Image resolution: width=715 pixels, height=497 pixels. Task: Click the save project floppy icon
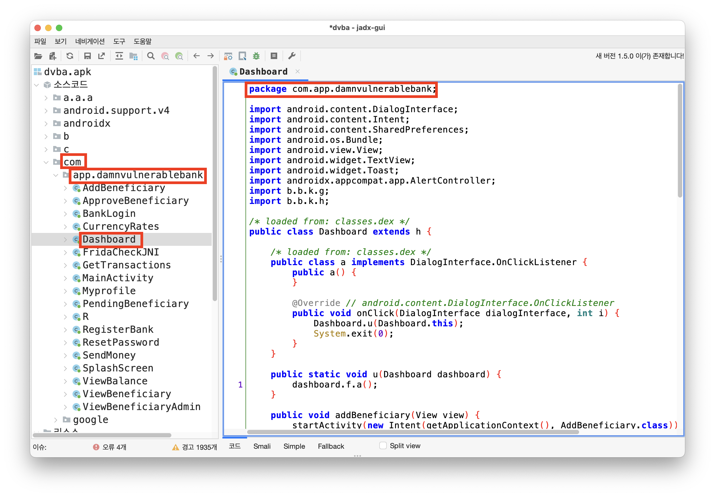(87, 56)
